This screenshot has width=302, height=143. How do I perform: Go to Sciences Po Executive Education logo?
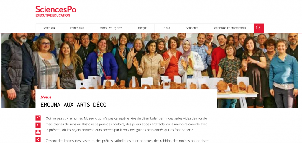click(x=56, y=11)
